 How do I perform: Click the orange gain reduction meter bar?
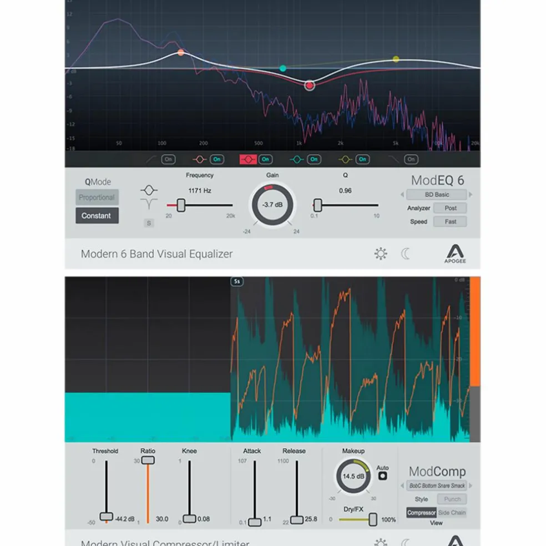[x=475, y=331]
